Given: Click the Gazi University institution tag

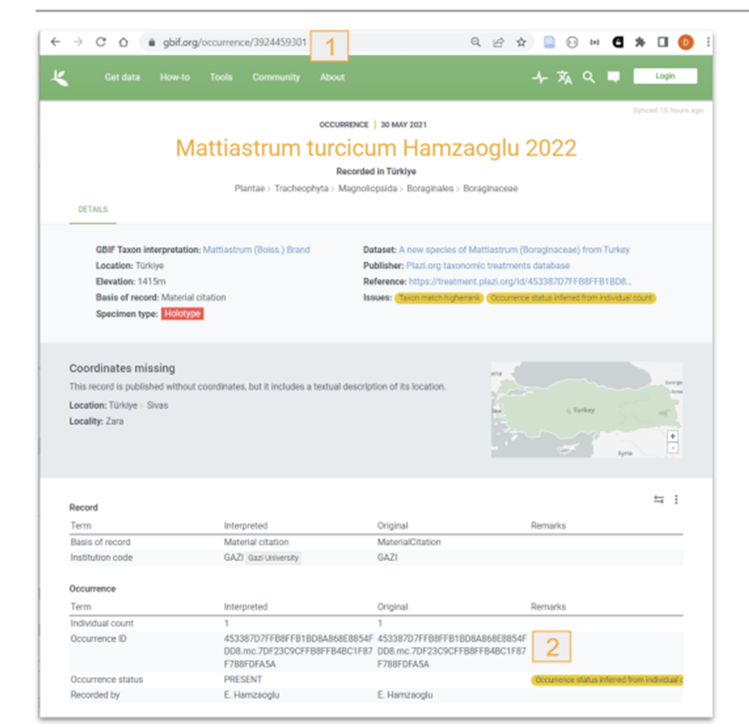Looking at the screenshot, I should pyautogui.click(x=273, y=558).
